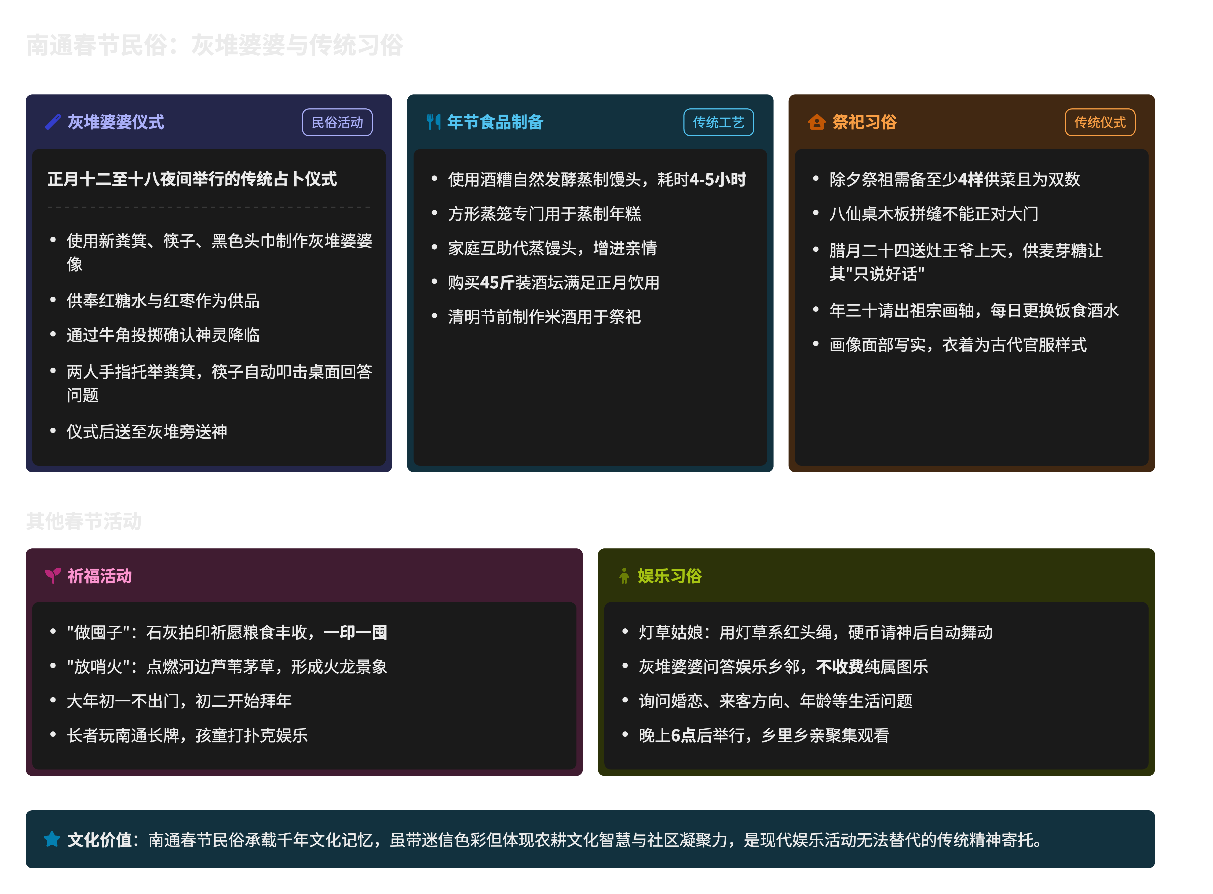Click the pen icon beside 灰堆婆婆仪式
The width and height of the screenshot is (1213, 894).
pos(53,122)
